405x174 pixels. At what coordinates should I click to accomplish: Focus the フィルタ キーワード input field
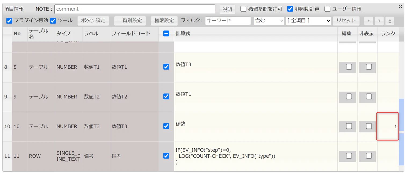coord(228,21)
